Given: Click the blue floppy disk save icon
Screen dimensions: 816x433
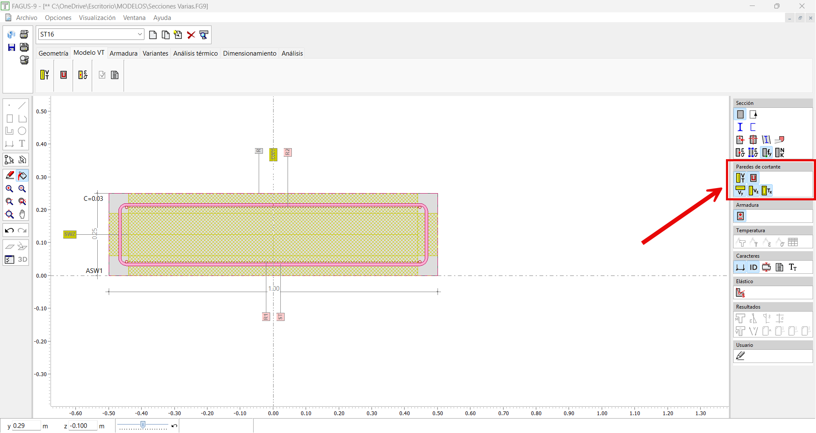Looking at the screenshot, I should pyautogui.click(x=11, y=48).
